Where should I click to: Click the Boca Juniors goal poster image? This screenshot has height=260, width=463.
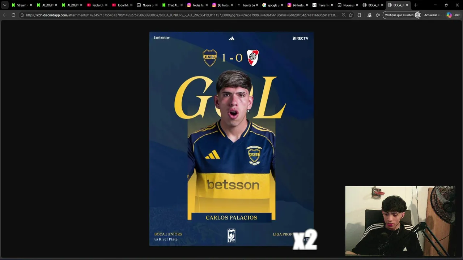pos(231,139)
